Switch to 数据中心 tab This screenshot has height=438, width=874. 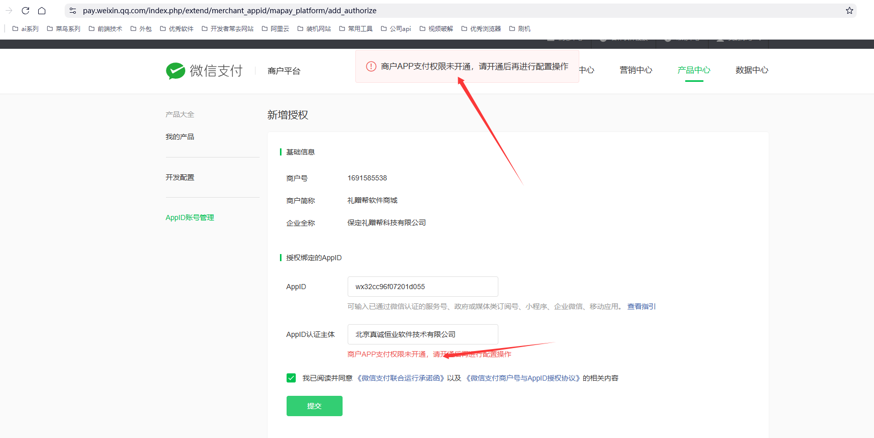click(x=752, y=70)
